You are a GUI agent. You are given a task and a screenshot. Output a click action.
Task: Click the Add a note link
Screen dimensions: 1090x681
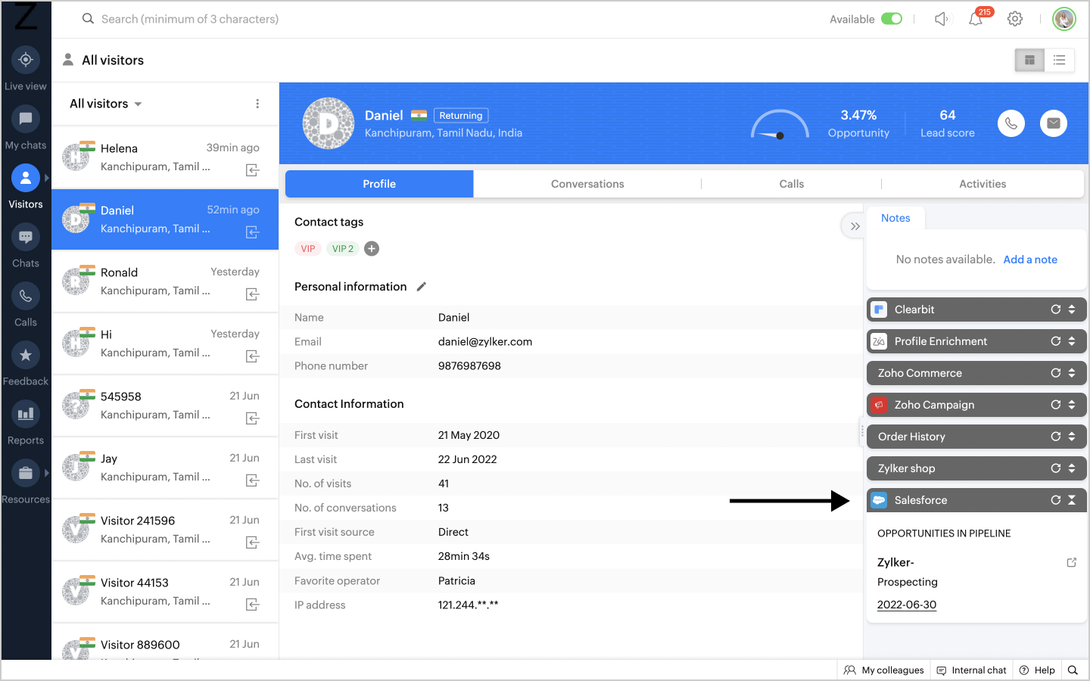1029,260
